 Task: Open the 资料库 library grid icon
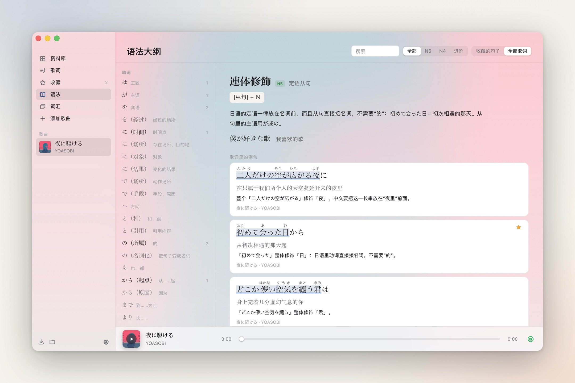click(x=43, y=59)
